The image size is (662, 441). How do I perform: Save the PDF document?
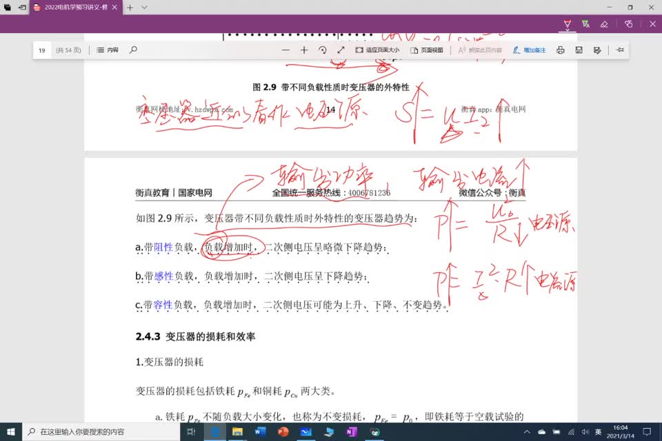[579, 50]
